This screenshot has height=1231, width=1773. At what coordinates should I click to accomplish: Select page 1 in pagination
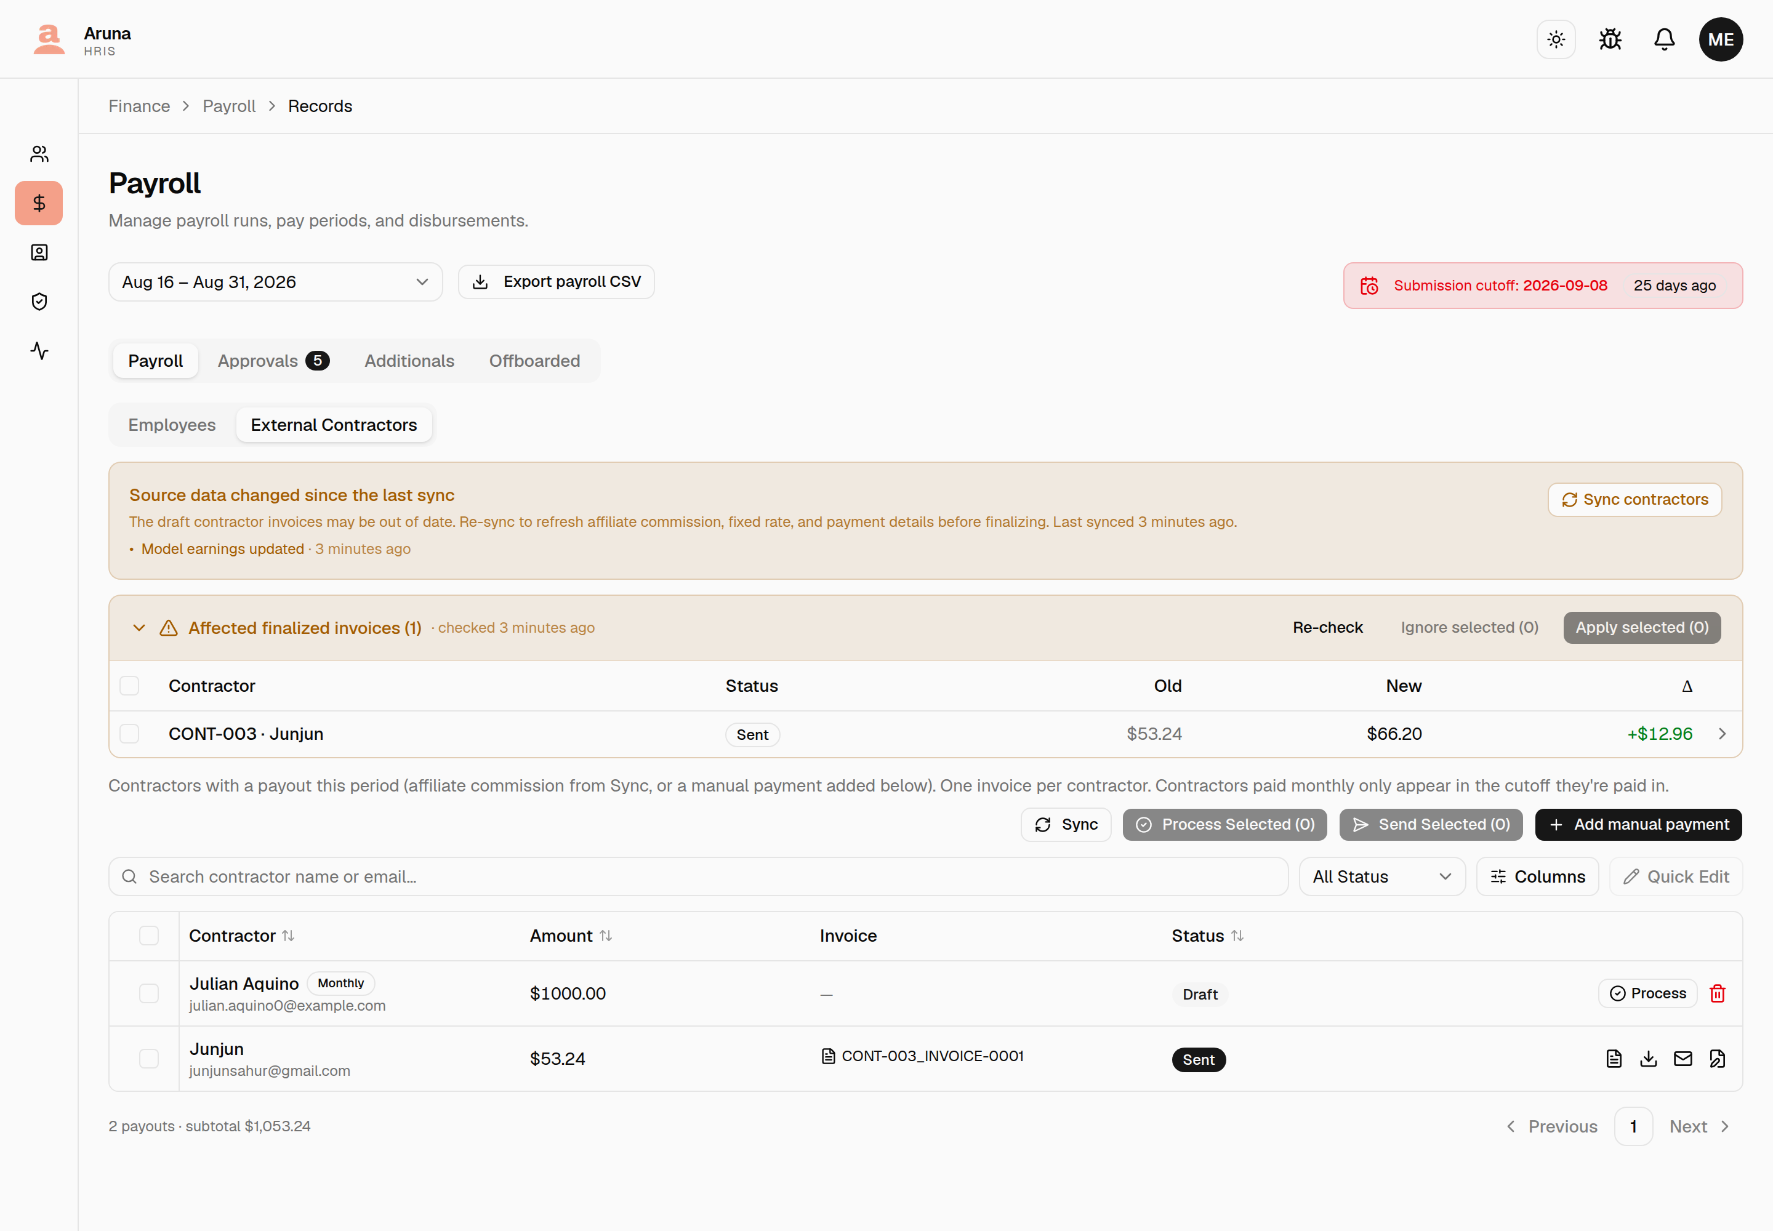click(x=1633, y=1126)
